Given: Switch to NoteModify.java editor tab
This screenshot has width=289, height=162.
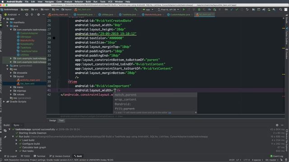Looking at the screenshot, I should (x=83, y=14).
